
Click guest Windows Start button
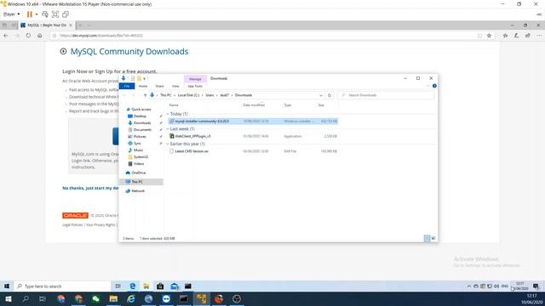click(7, 286)
